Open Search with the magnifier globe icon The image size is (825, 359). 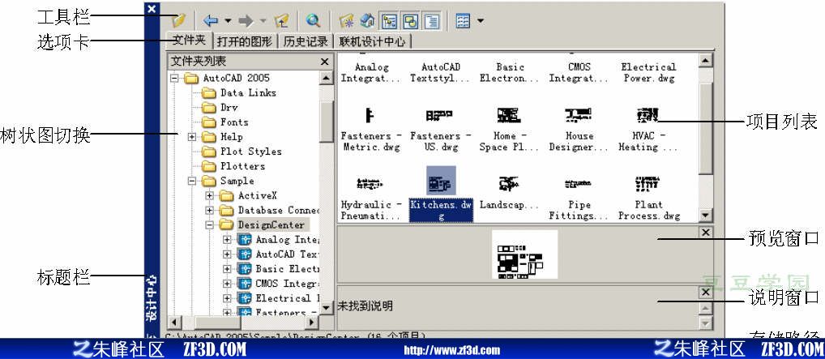314,21
